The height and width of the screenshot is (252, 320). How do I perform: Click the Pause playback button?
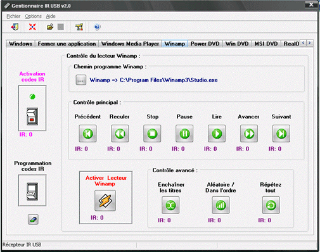pos(184,134)
